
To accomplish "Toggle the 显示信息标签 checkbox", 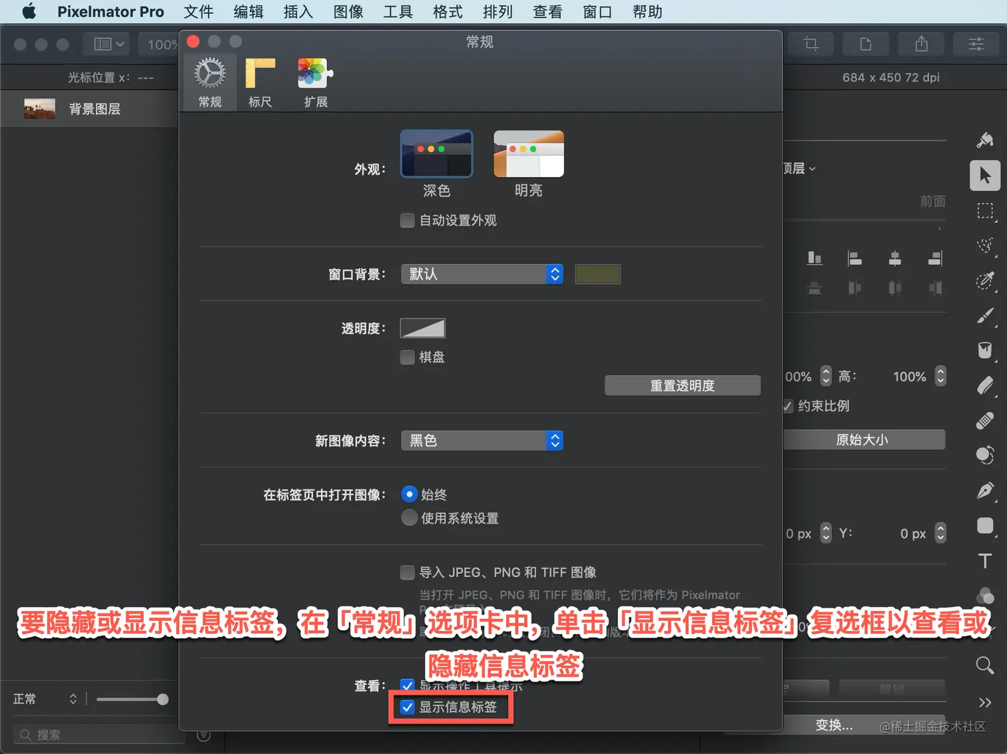I will [x=408, y=707].
